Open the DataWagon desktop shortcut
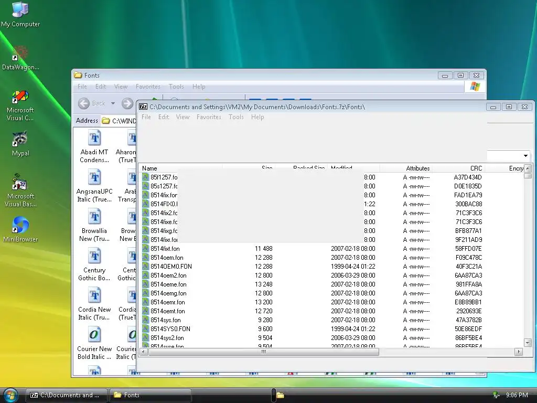The image size is (537, 403). tap(20, 58)
